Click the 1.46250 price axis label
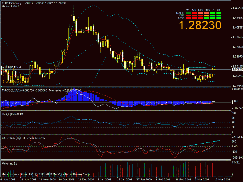 pyautogui.click(x=238, y=8)
